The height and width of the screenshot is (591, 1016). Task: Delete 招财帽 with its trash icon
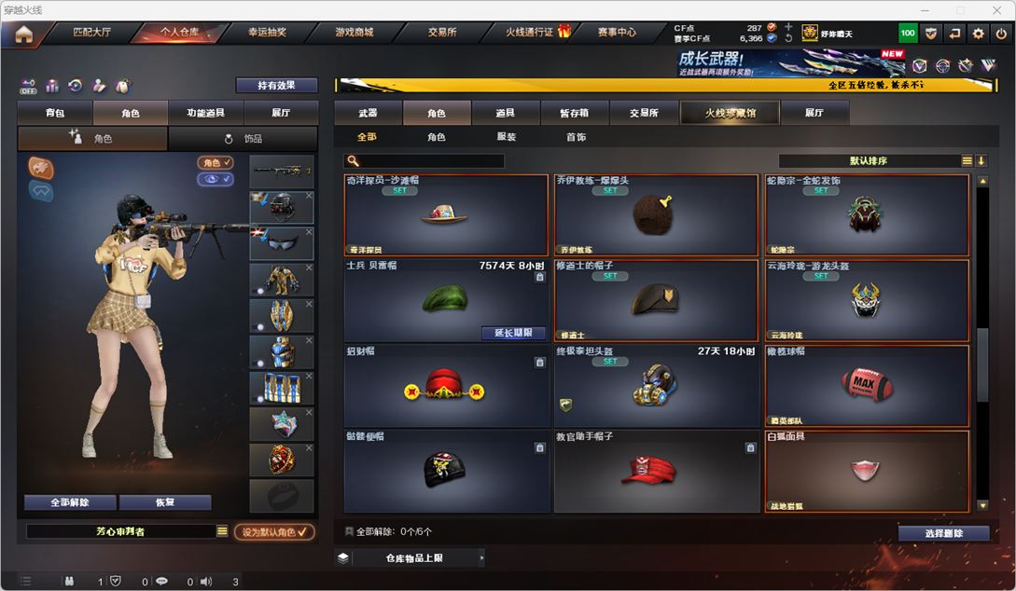(x=540, y=363)
